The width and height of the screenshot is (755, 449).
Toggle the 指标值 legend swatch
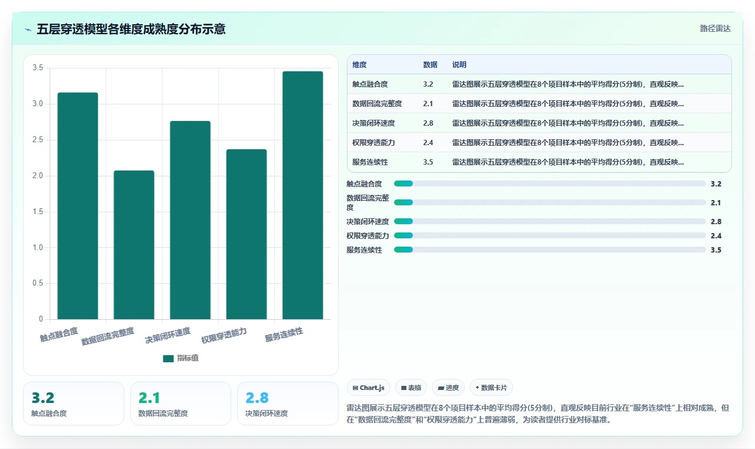coord(168,358)
